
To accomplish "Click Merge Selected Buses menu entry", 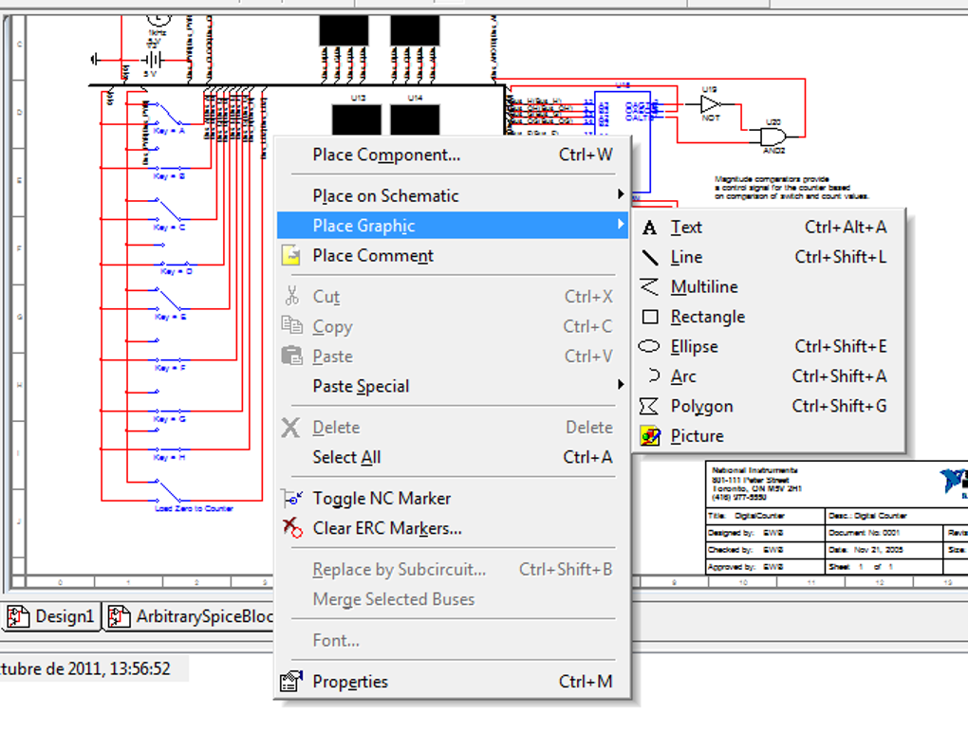I will 453,599.
